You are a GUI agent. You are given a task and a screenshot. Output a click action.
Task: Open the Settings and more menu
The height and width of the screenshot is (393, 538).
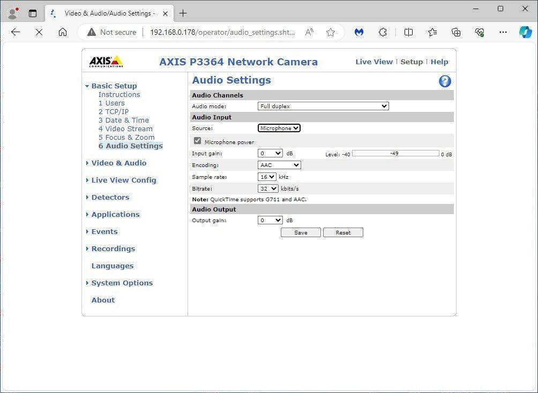(x=503, y=32)
